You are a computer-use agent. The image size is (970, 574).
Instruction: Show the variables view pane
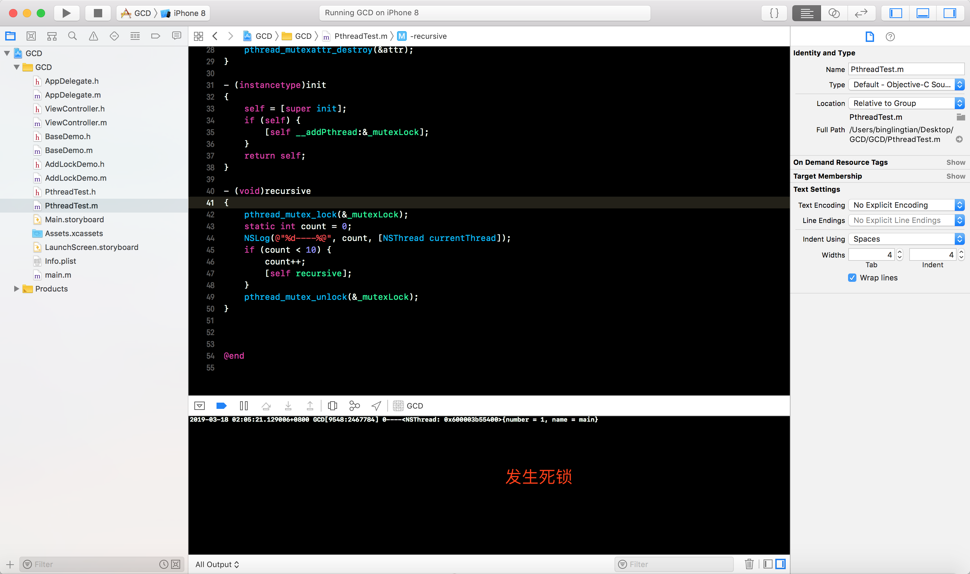768,564
